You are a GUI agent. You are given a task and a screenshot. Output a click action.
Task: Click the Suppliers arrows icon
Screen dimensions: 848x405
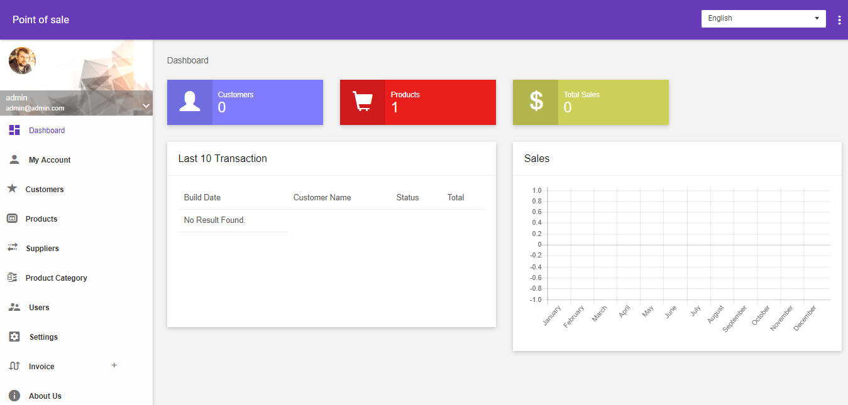pyautogui.click(x=14, y=248)
